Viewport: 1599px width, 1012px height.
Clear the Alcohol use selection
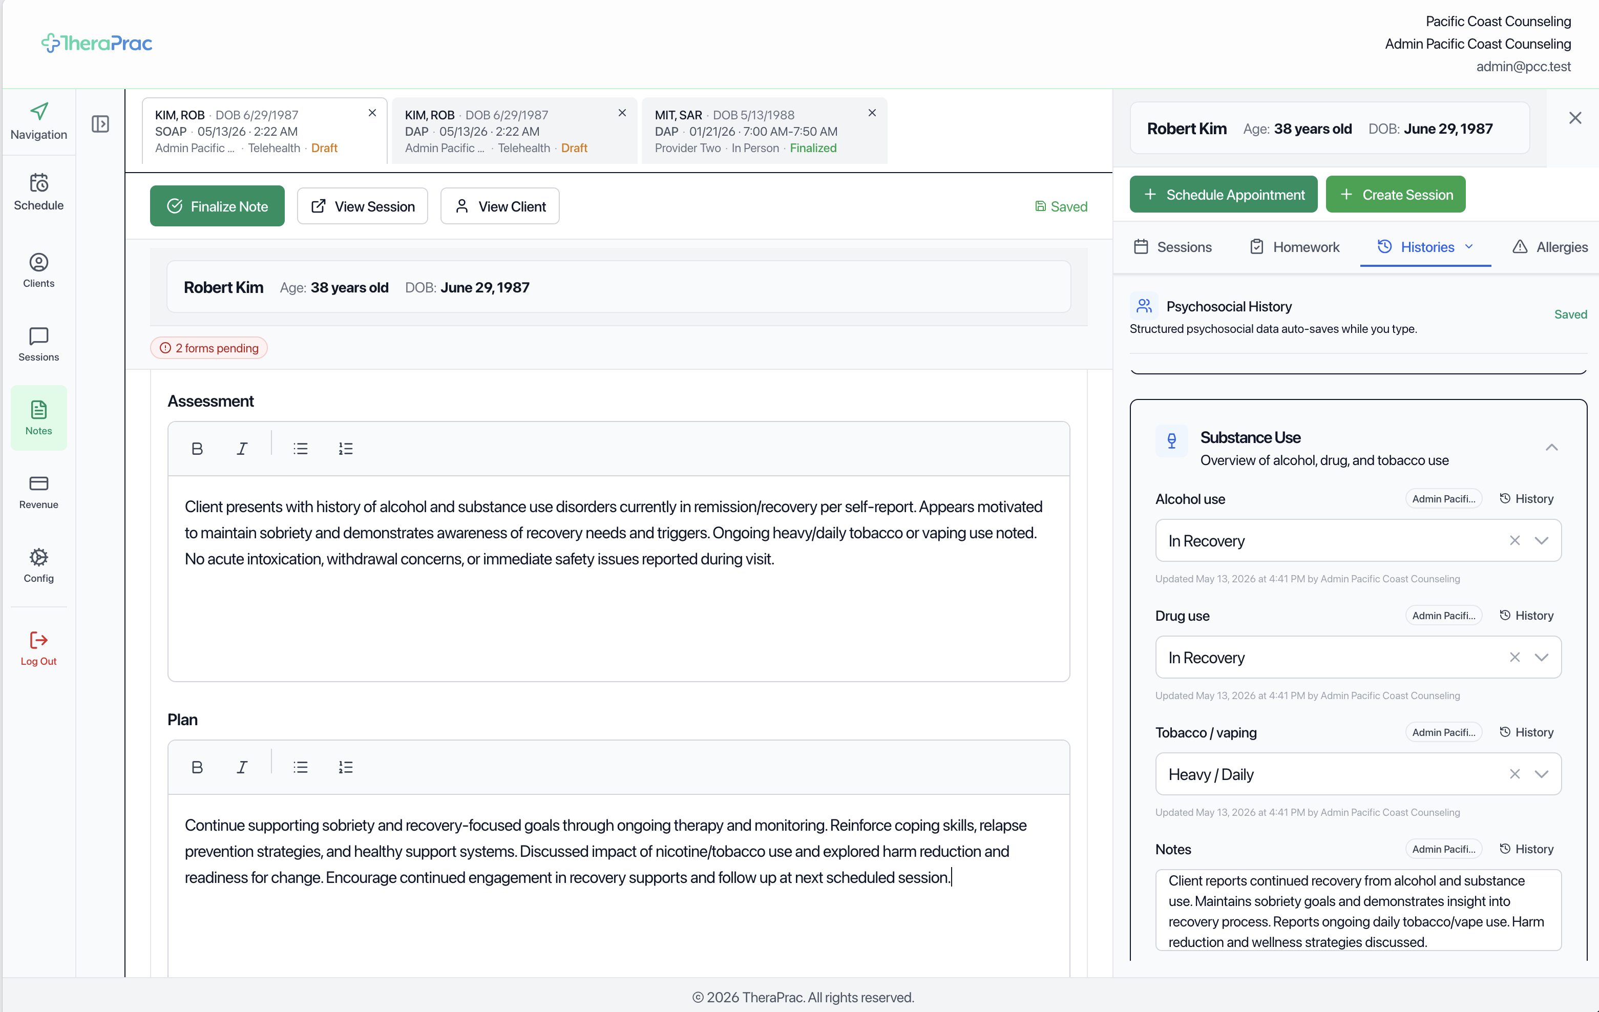click(1514, 540)
